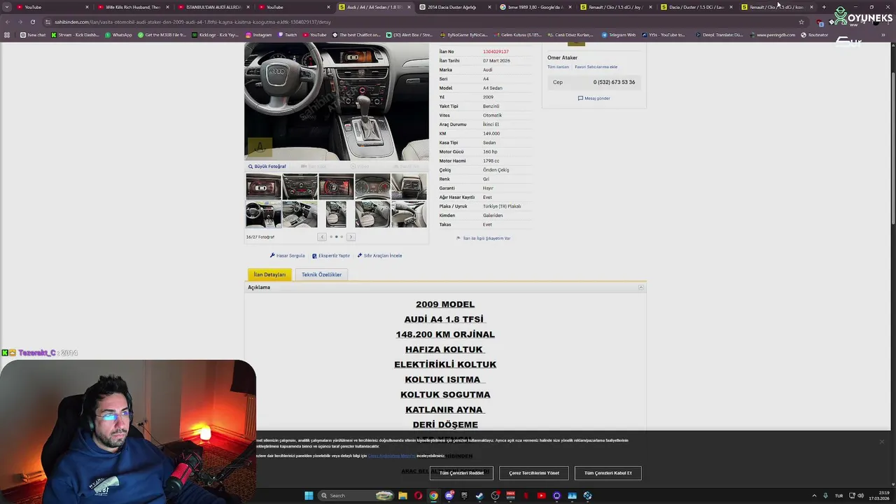896x504 pixels.
Task: Show hidden system tray icons
Action: [813, 496]
